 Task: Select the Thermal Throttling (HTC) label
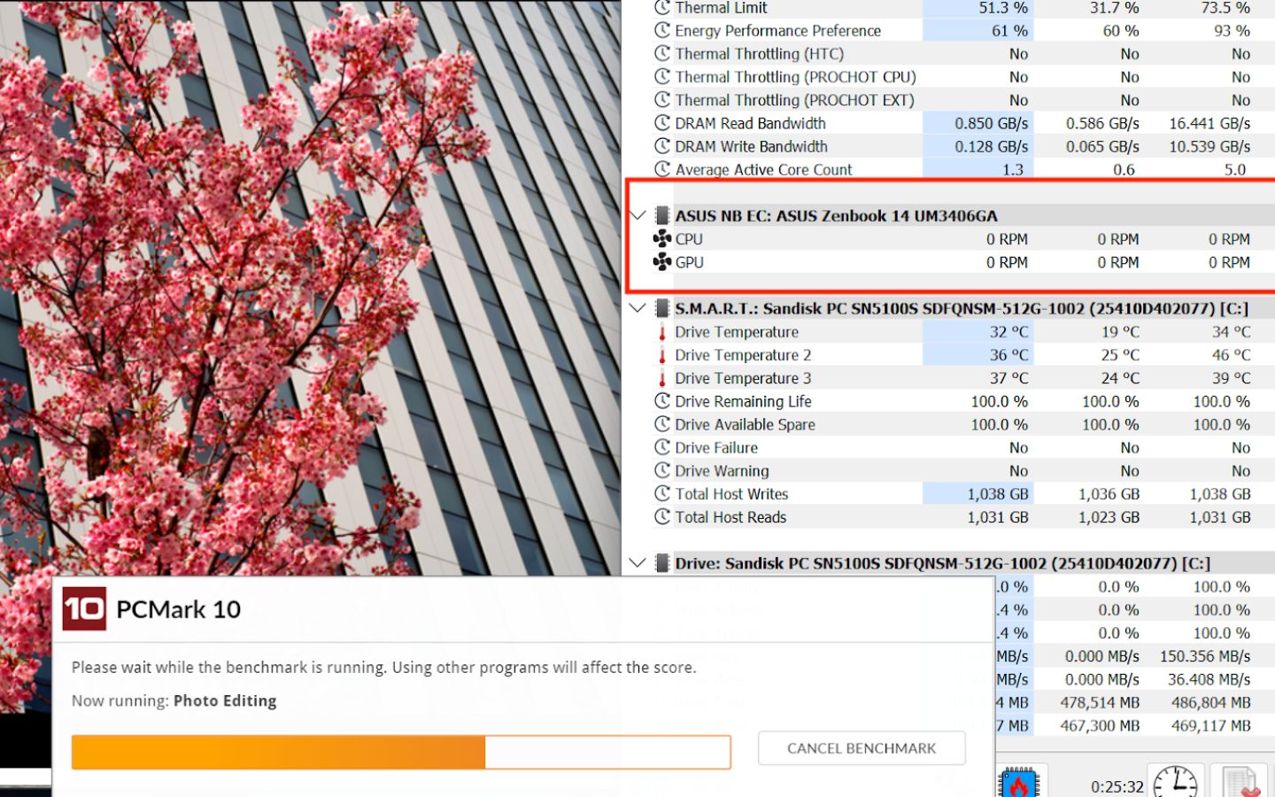pyautogui.click(x=759, y=54)
